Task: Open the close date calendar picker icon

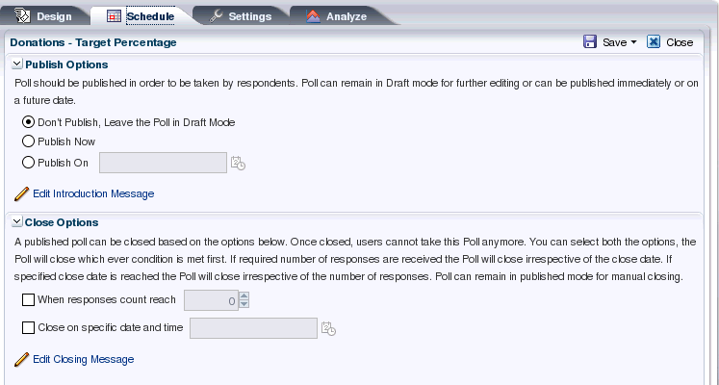Action: (x=328, y=328)
